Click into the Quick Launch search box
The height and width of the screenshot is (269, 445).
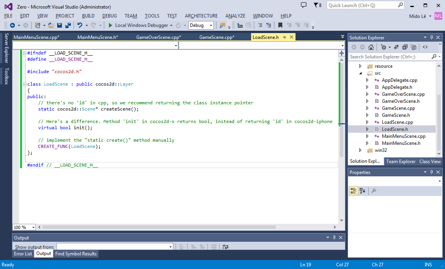click(x=366, y=5)
